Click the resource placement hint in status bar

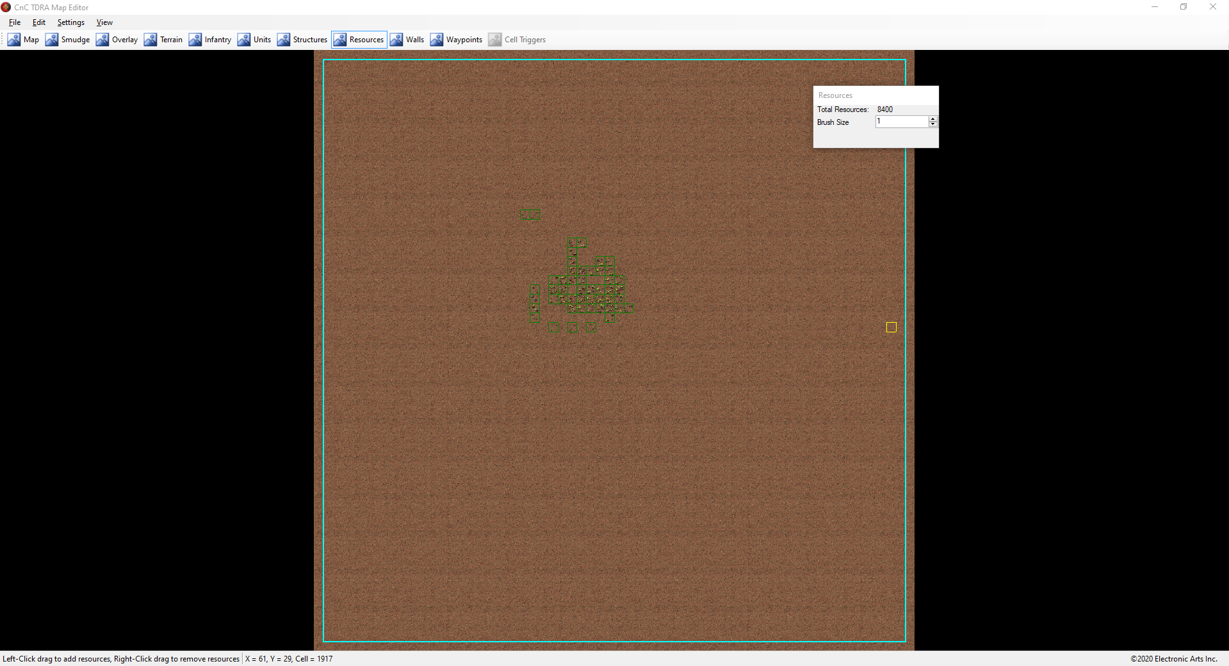point(121,659)
